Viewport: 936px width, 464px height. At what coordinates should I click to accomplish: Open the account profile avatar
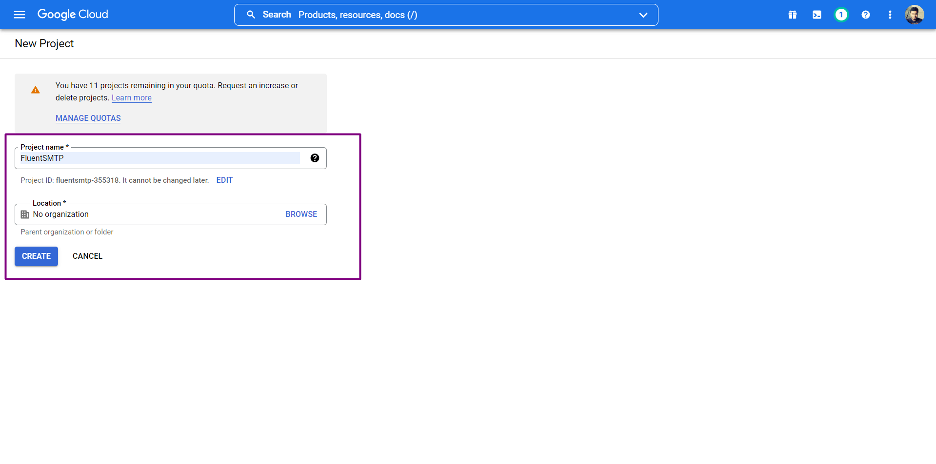tap(915, 15)
